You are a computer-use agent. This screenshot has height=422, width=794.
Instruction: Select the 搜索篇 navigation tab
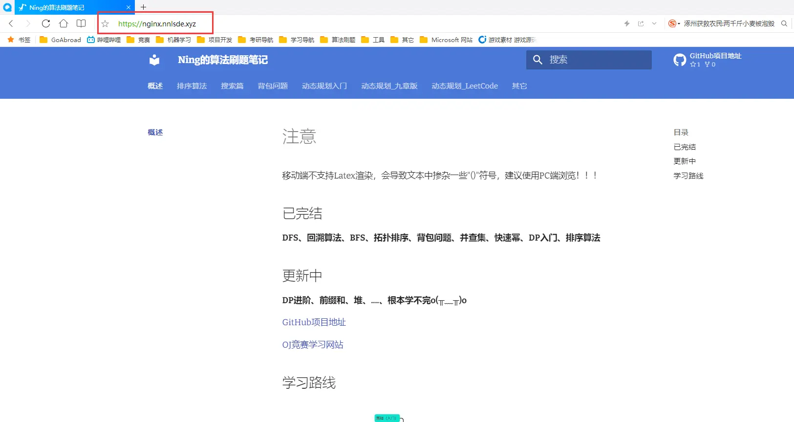(x=232, y=86)
